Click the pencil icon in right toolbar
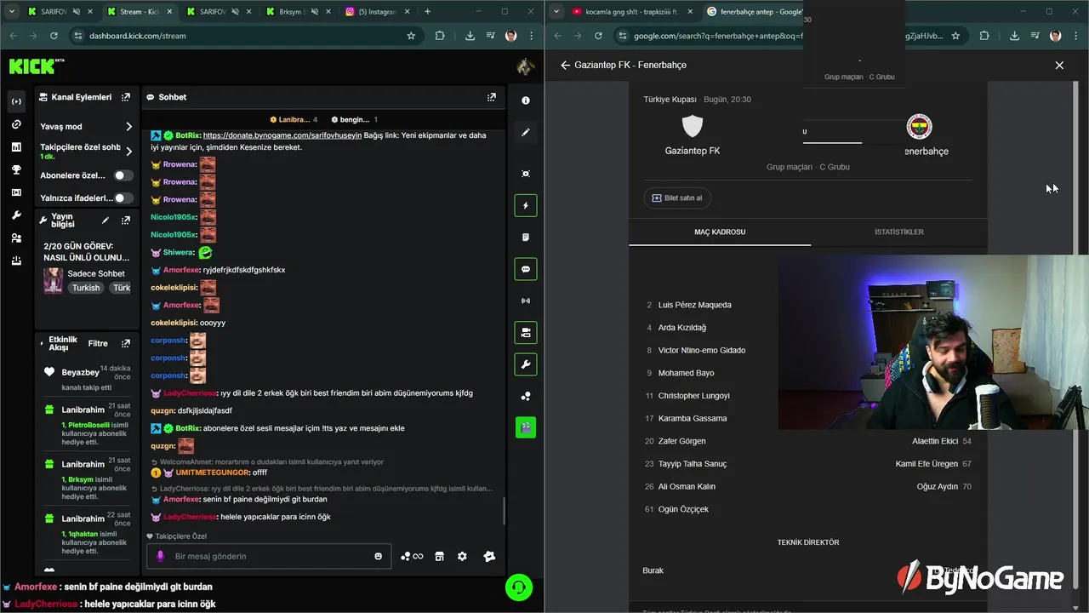This screenshot has width=1089, height=613. click(526, 133)
